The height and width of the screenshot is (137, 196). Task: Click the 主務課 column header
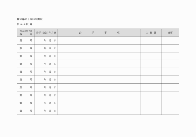pos(151,33)
